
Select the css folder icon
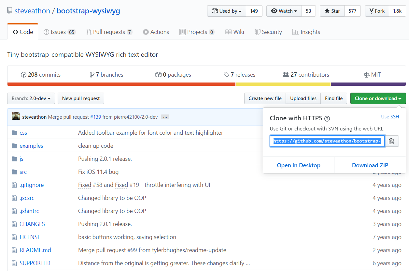click(15, 132)
